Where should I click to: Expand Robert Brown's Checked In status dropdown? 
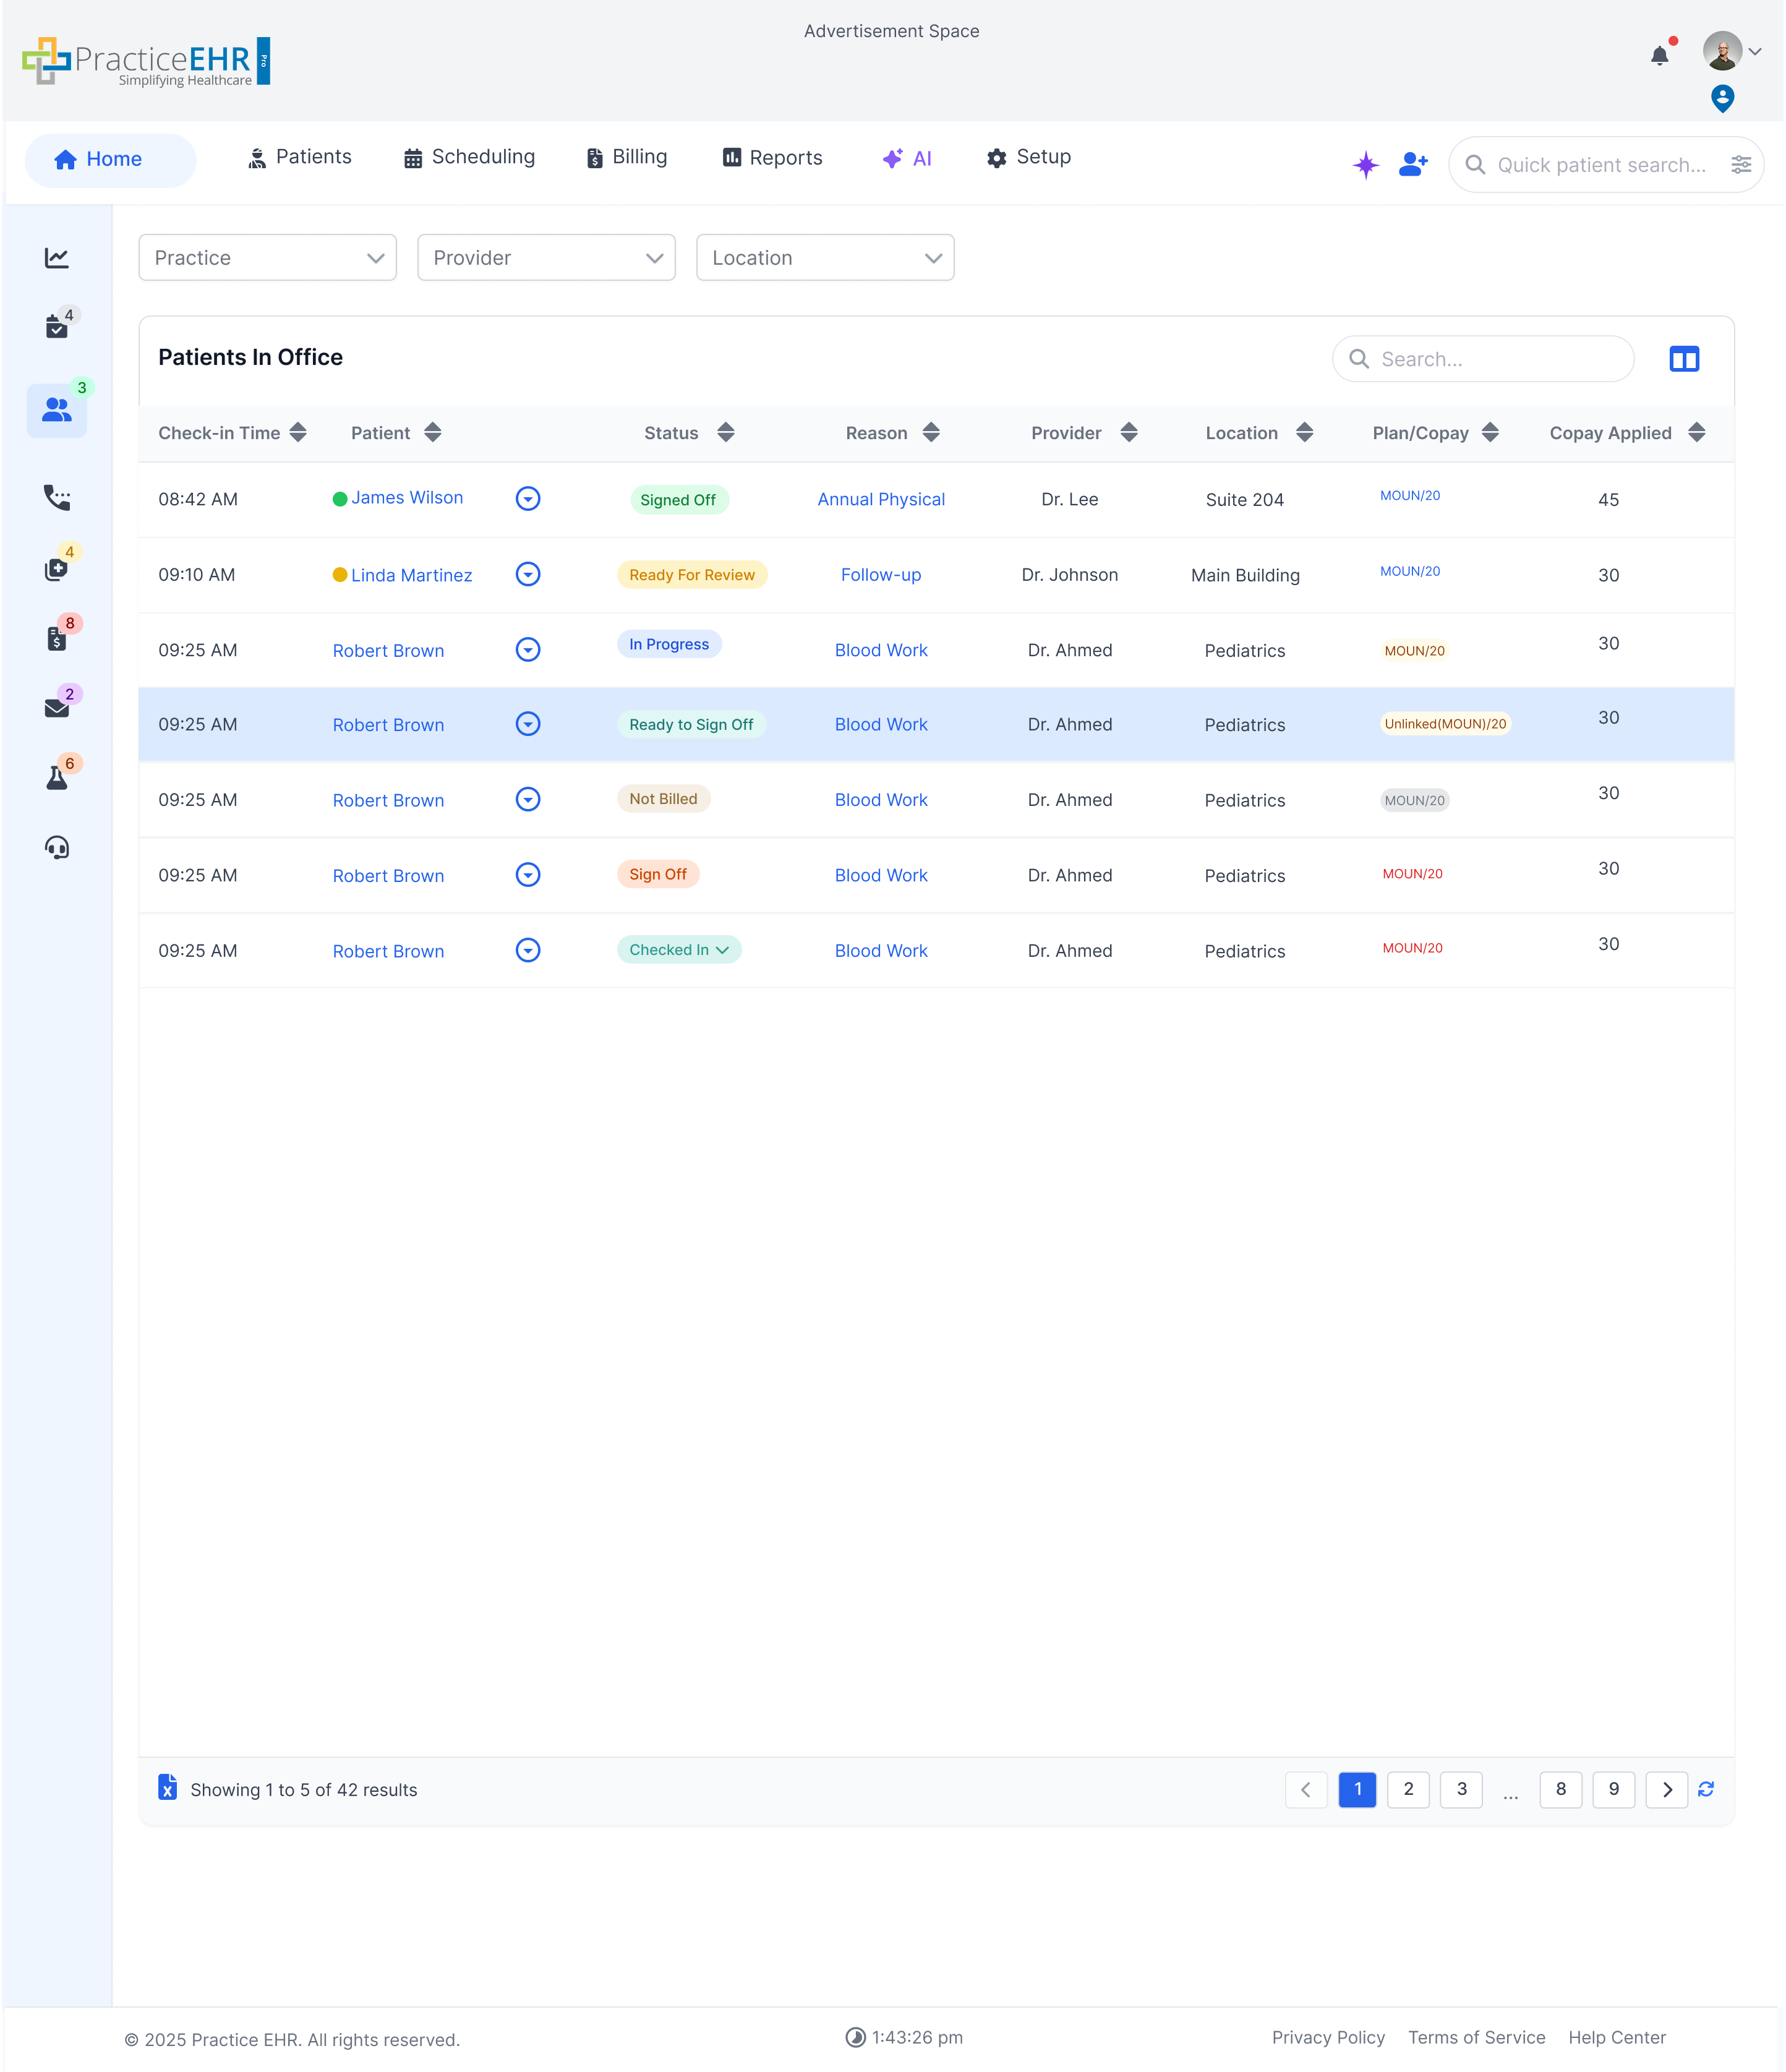[x=723, y=950]
